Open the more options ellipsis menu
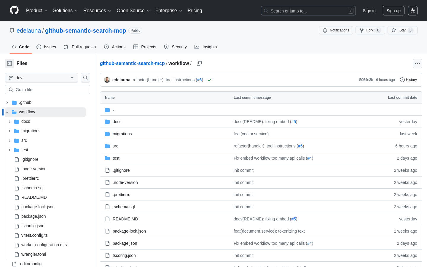Viewport: 427px width, 267px height. pyautogui.click(x=418, y=63)
